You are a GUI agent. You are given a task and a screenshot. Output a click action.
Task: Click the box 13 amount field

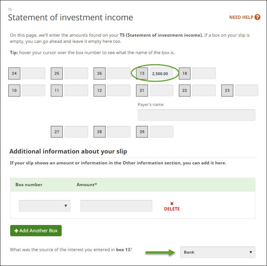[163, 73]
